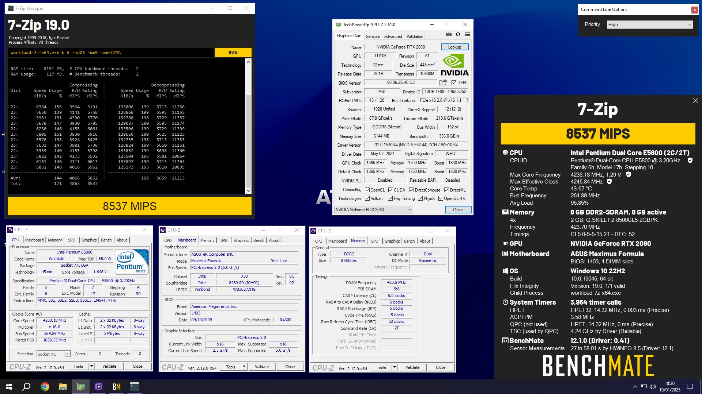702x394 pixels.
Task: Click 7-Zip console scrollbar down arrow
Action: 248,190
